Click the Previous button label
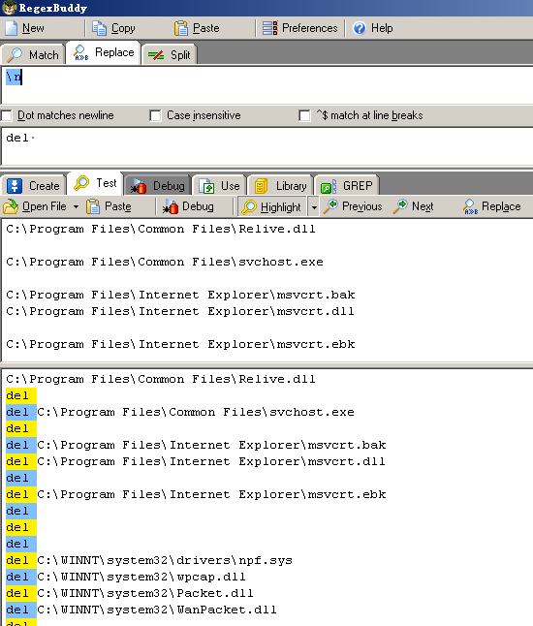The width and height of the screenshot is (533, 626). (x=362, y=206)
